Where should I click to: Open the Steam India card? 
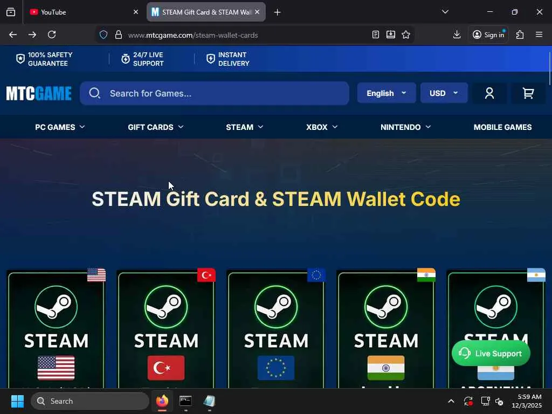click(x=386, y=329)
